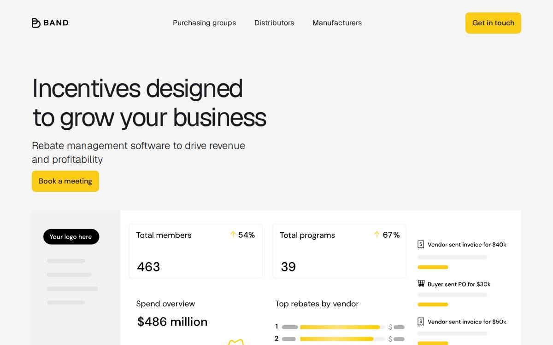
Task: Click the dollar icon on vendor row 2
Action: (x=390, y=339)
